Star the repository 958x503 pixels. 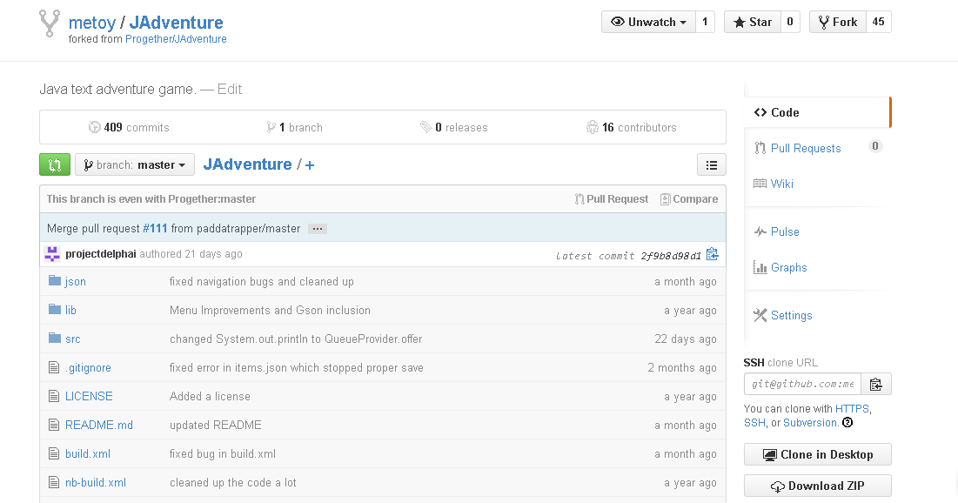[753, 22]
